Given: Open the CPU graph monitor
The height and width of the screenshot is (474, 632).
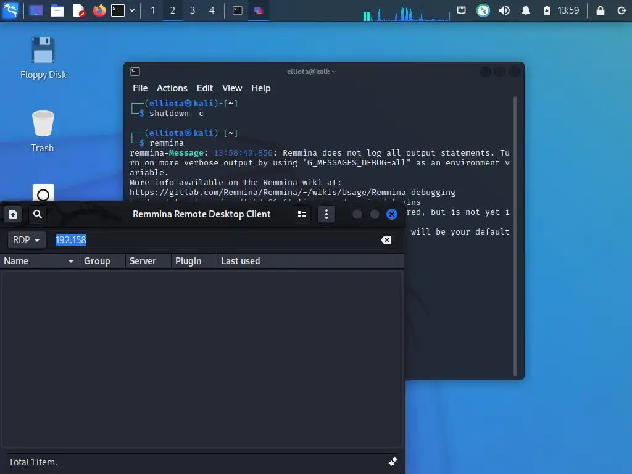Looking at the screenshot, I should coord(407,11).
